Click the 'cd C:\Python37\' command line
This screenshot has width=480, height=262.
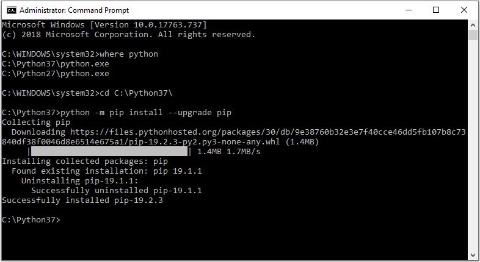click(136, 93)
